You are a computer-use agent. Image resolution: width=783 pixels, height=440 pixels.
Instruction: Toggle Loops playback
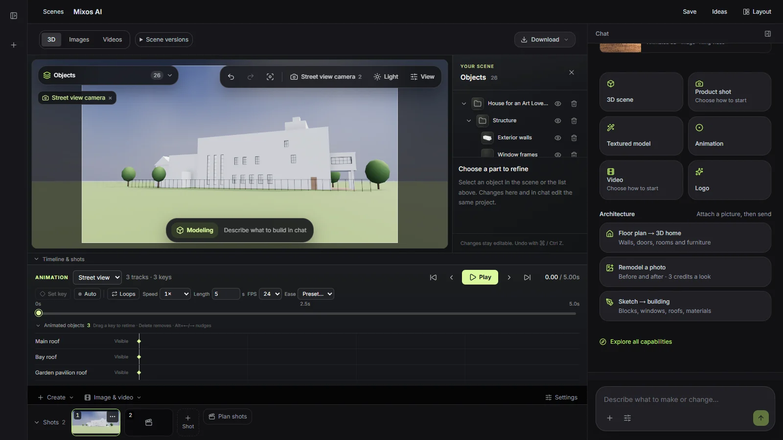click(123, 294)
